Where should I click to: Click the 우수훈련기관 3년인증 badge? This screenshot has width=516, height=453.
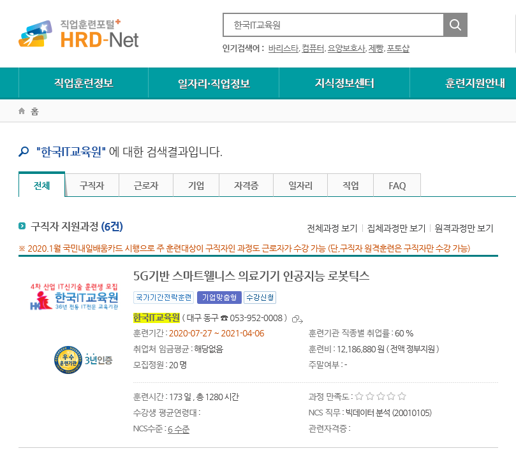84,359
